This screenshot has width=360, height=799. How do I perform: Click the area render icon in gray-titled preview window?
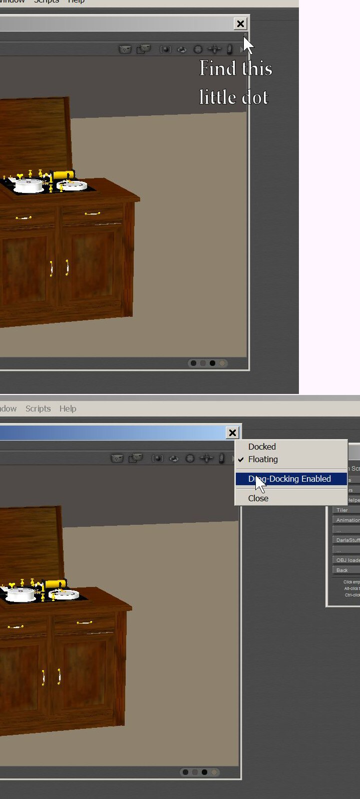coord(144,49)
